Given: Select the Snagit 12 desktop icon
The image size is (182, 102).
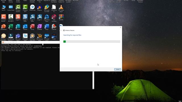Looking at the screenshot, I should tap(40, 17).
